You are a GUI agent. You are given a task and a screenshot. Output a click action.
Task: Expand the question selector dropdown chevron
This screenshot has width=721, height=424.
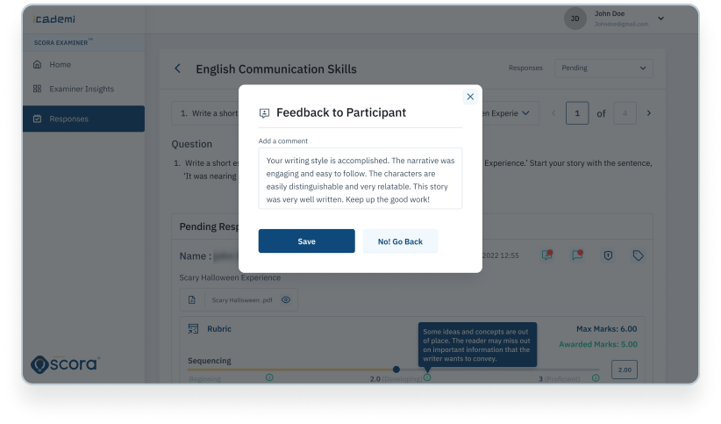pos(526,112)
